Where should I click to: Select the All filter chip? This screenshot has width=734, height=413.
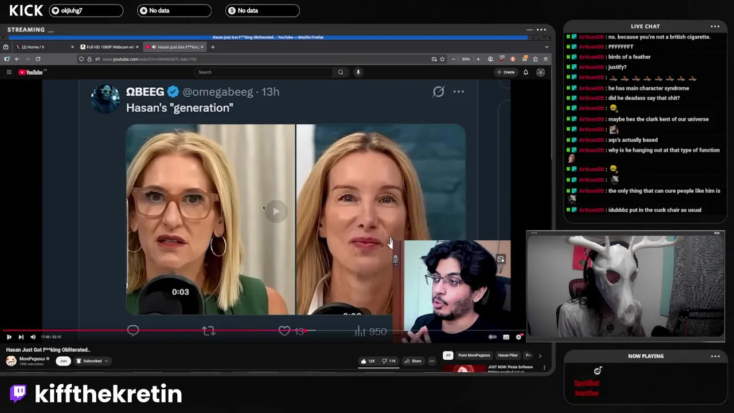[x=448, y=355]
